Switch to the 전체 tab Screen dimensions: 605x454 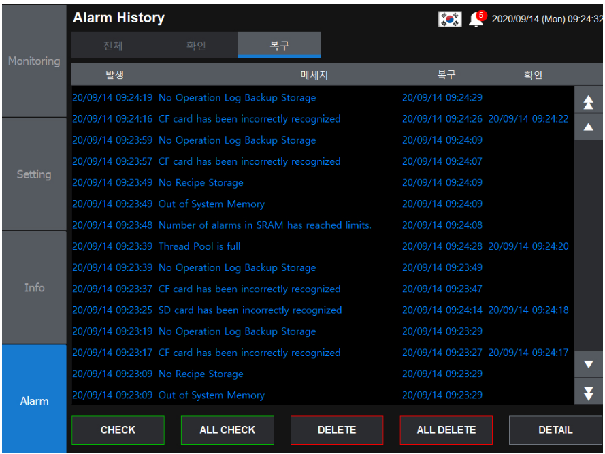pos(113,46)
